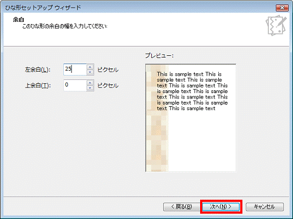The width and height of the screenshot is (293, 219).
Task: Click the stationery wizard icon in header
Action: [x=276, y=25]
